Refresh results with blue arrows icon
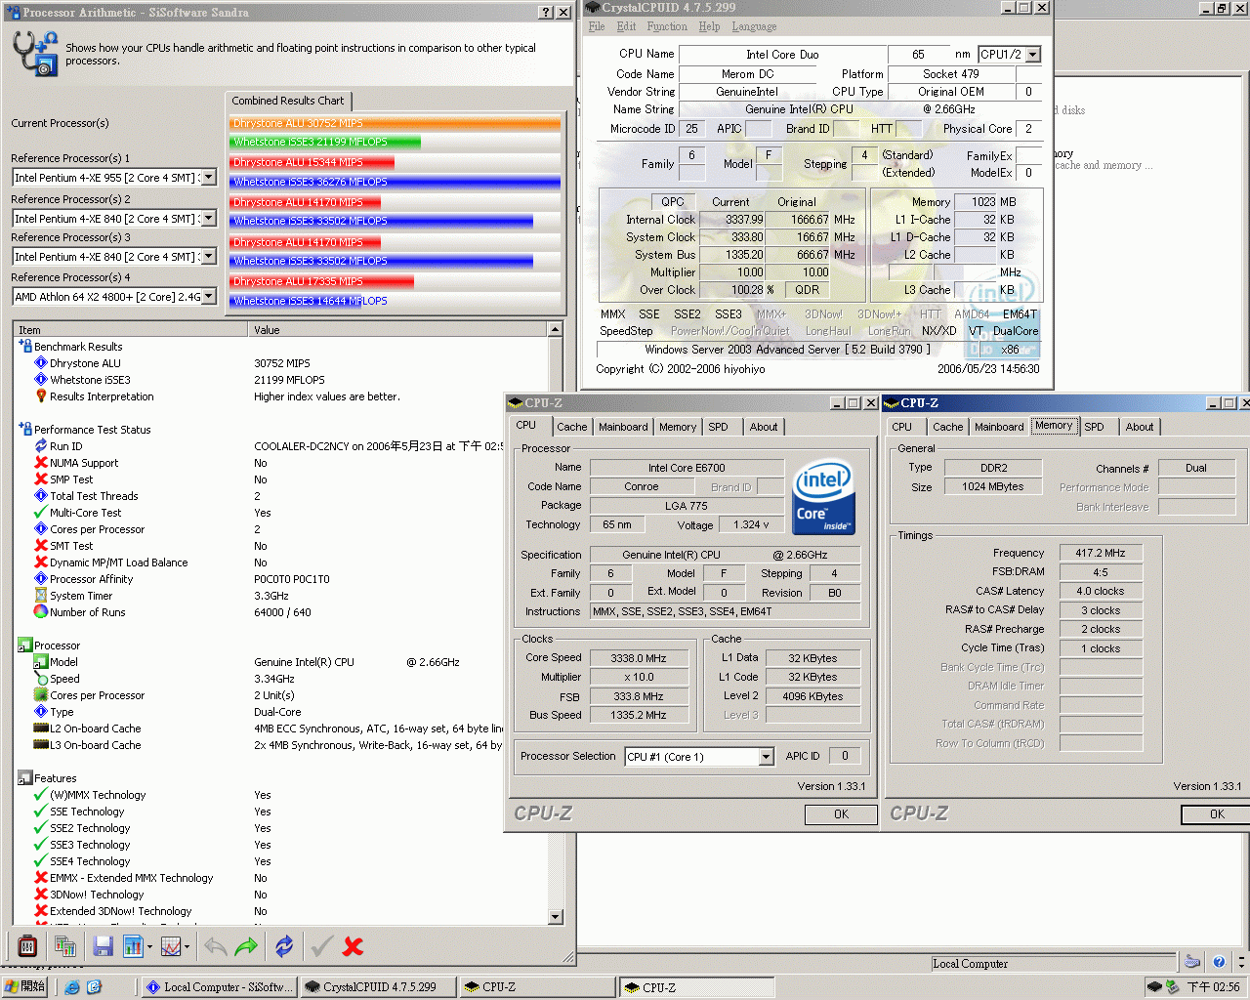 (284, 945)
